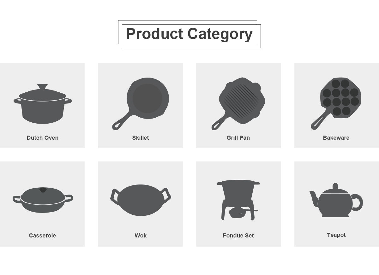Click the Fondue Set burner icon
The width and height of the screenshot is (379, 275).
[x=238, y=199]
